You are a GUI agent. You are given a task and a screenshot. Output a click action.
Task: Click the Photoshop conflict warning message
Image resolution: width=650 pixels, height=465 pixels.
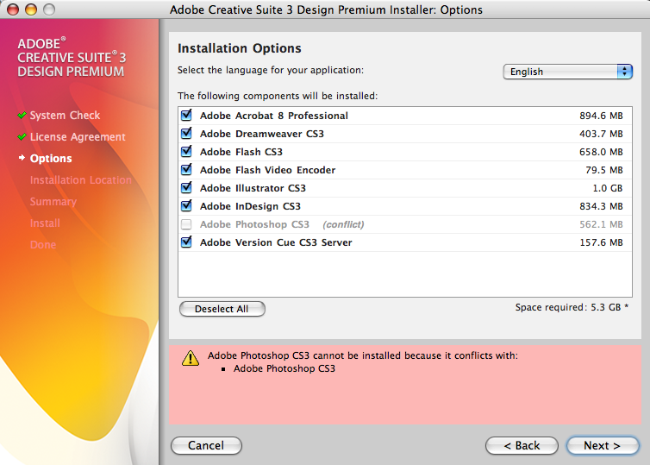[x=363, y=355]
